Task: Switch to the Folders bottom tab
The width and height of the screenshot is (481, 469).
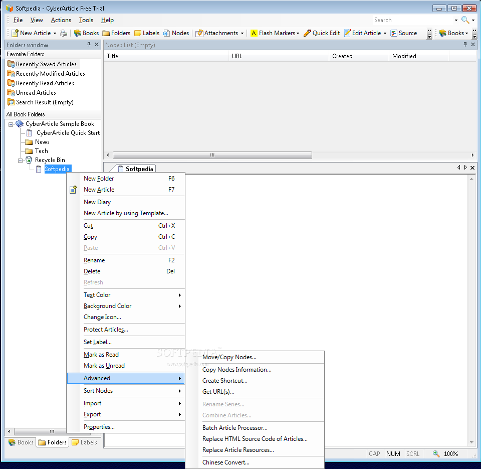Action: tap(53, 442)
